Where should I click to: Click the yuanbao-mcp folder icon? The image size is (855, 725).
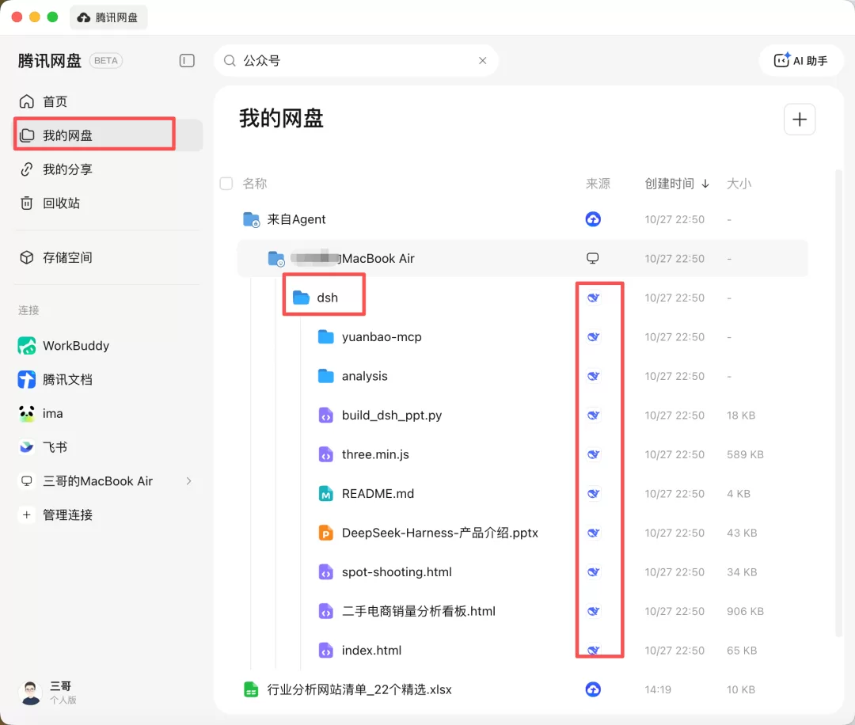(325, 337)
